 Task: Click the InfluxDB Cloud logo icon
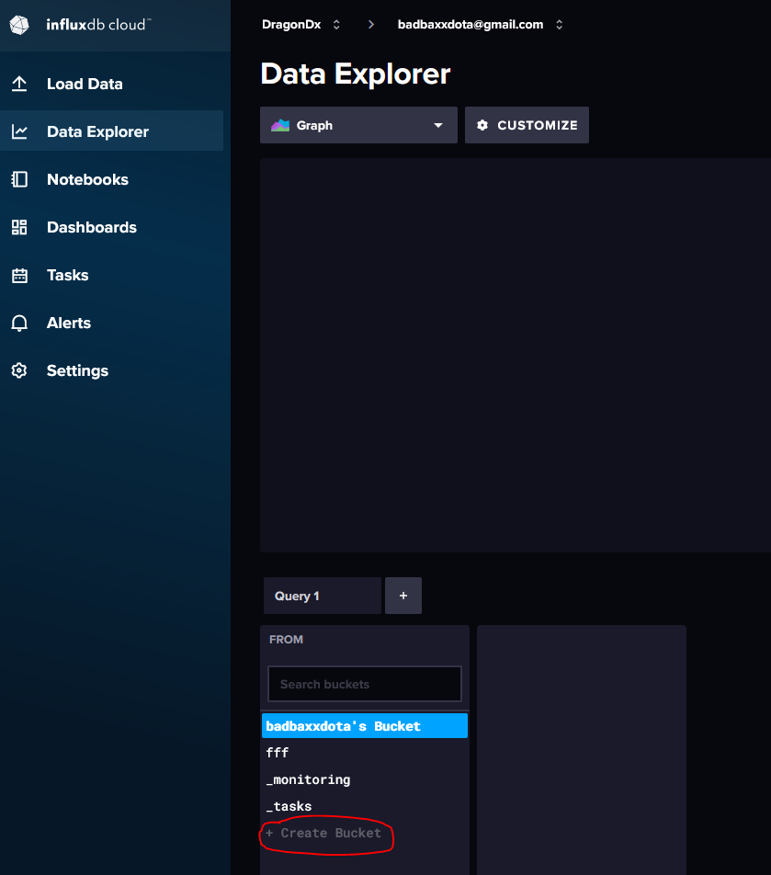pyautogui.click(x=19, y=25)
